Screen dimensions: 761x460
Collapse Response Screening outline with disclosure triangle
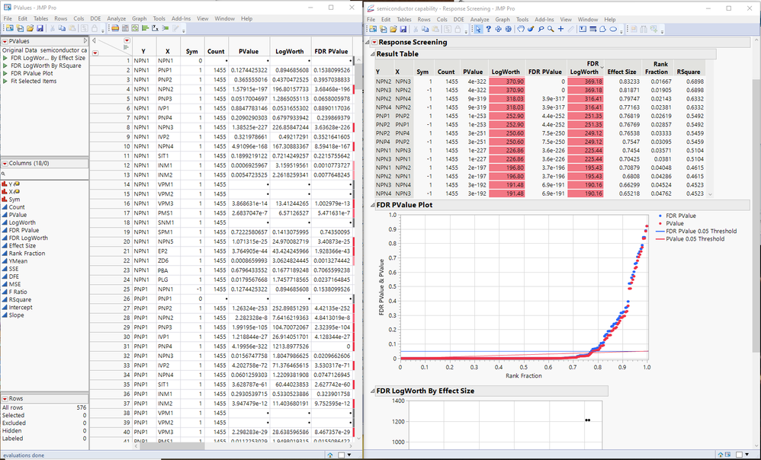(x=368, y=42)
